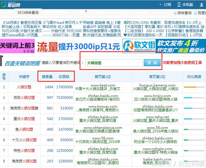Tap the mobile phone icon for 手机版
206x168 pixels.
pyautogui.click(x=179, y=5)
